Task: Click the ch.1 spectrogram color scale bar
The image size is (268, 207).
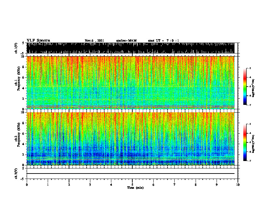Action: click(245, 87)
